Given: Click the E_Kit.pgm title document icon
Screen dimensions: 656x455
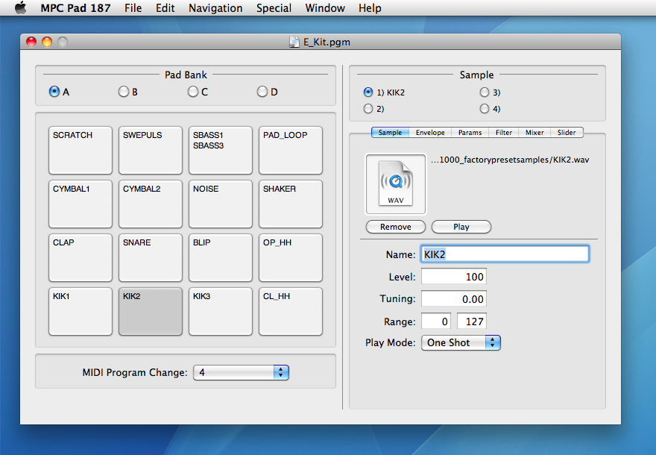Looking at the screenshot, I should click(294, 42).
